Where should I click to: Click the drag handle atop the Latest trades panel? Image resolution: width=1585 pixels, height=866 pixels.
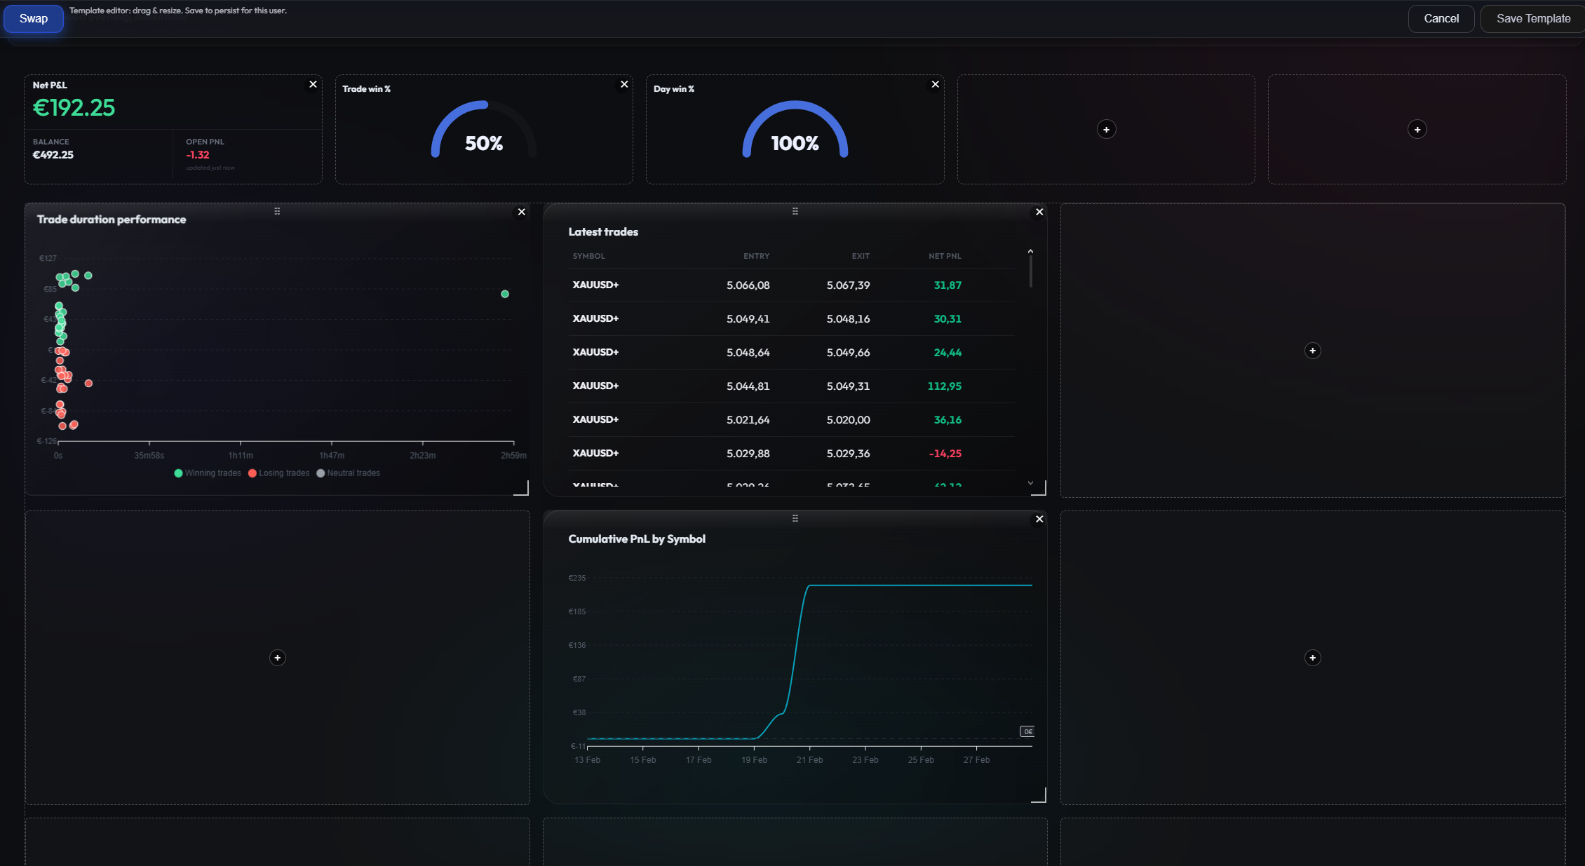tap(795, 210)
